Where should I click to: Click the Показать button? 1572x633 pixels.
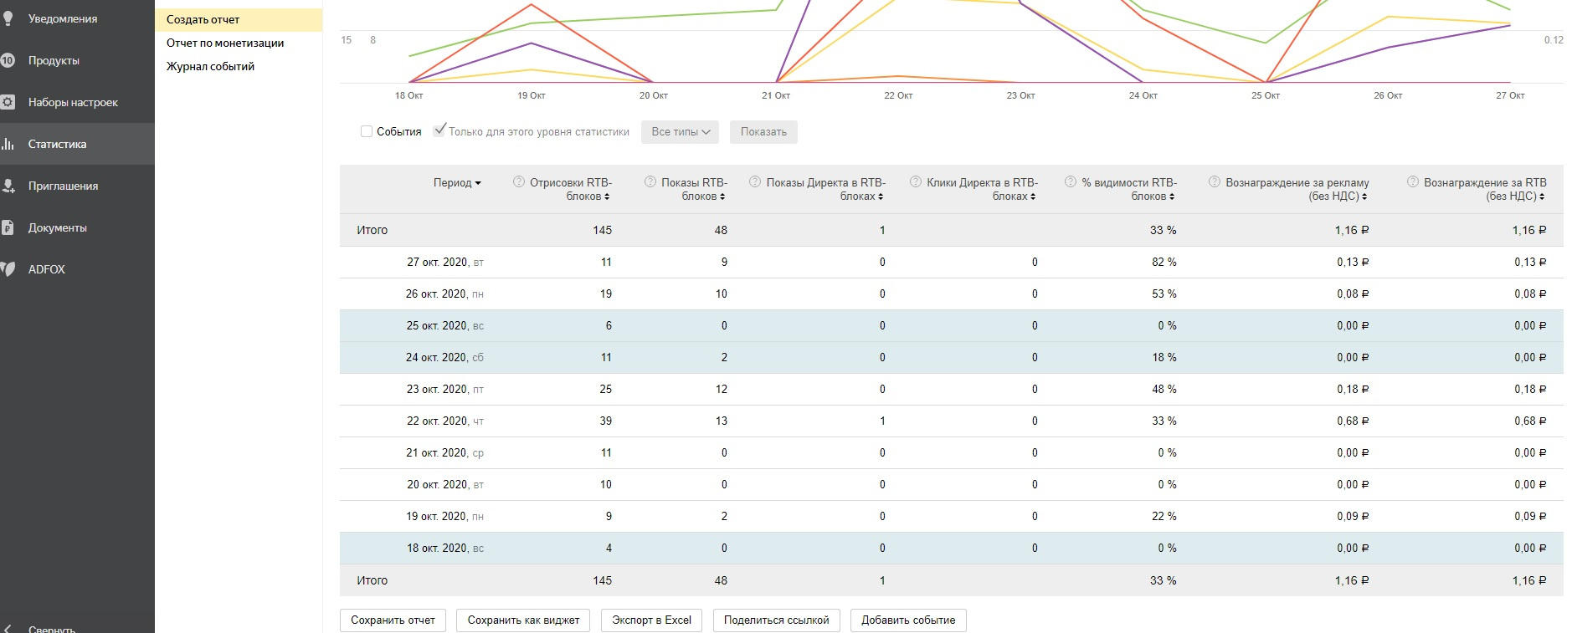point(763,132)
